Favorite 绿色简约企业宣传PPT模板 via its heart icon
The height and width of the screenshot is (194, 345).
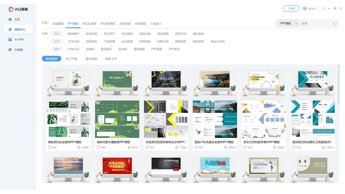pos(50,147)
